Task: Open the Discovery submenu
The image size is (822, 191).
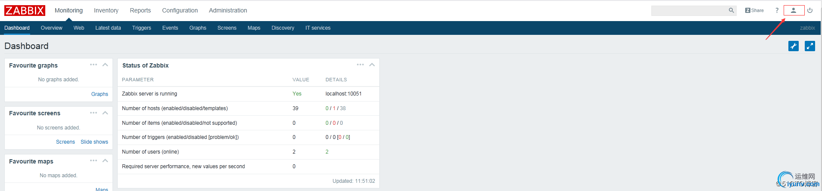Action: [x=283, y=28]
